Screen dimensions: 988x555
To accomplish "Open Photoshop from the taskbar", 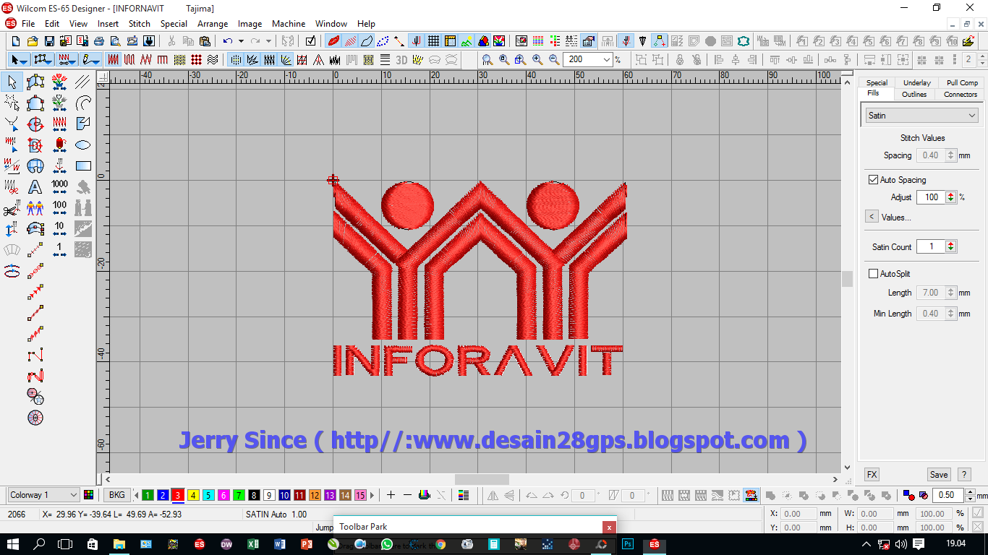I will (x=629, y=544).
